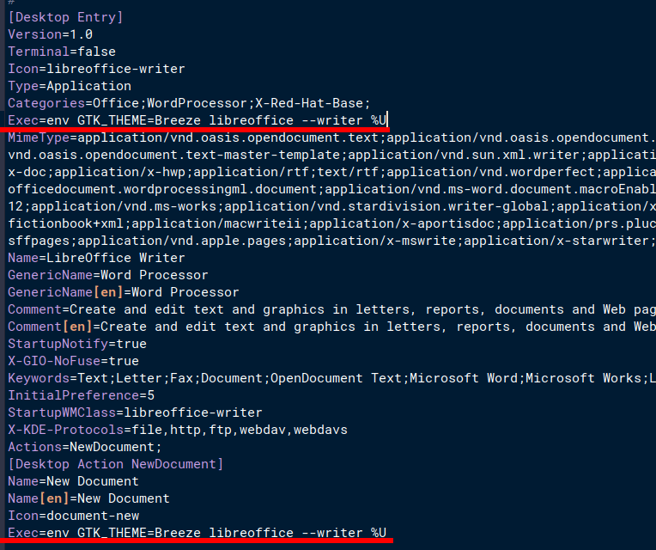Click line starting 12;application/vnd.ms-works

coord(331,206)
